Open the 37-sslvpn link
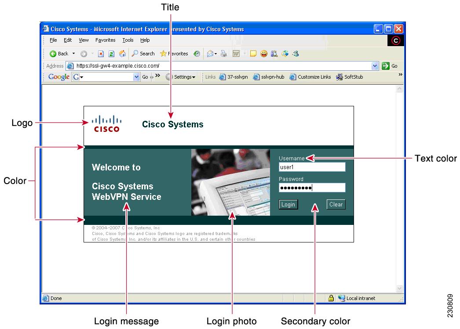 [x=234, y=77]
